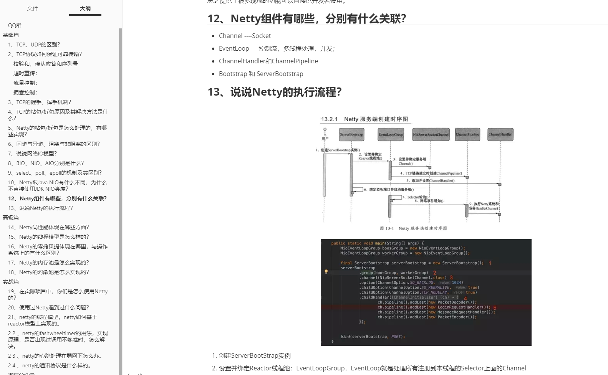Go to 21、netty的线程模型 reactor entry
Image resolution: width=608 pixels, height=375 pixels.
click(x=53, y=320)
